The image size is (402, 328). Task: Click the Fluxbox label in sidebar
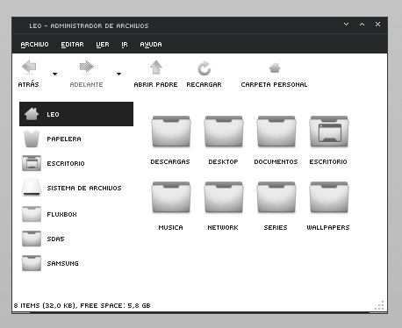tap(61, 214)
